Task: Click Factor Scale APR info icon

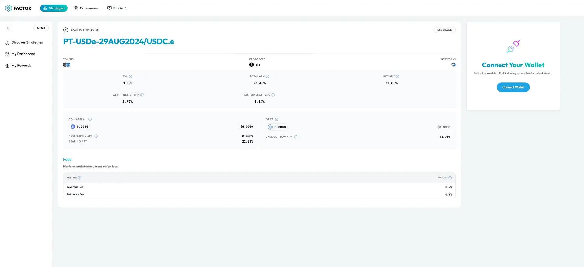Action: point(273,95)
